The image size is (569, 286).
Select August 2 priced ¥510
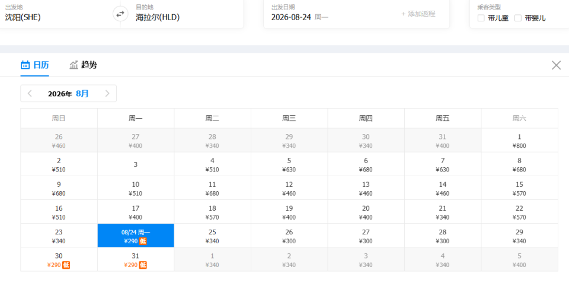pos(59,164)
